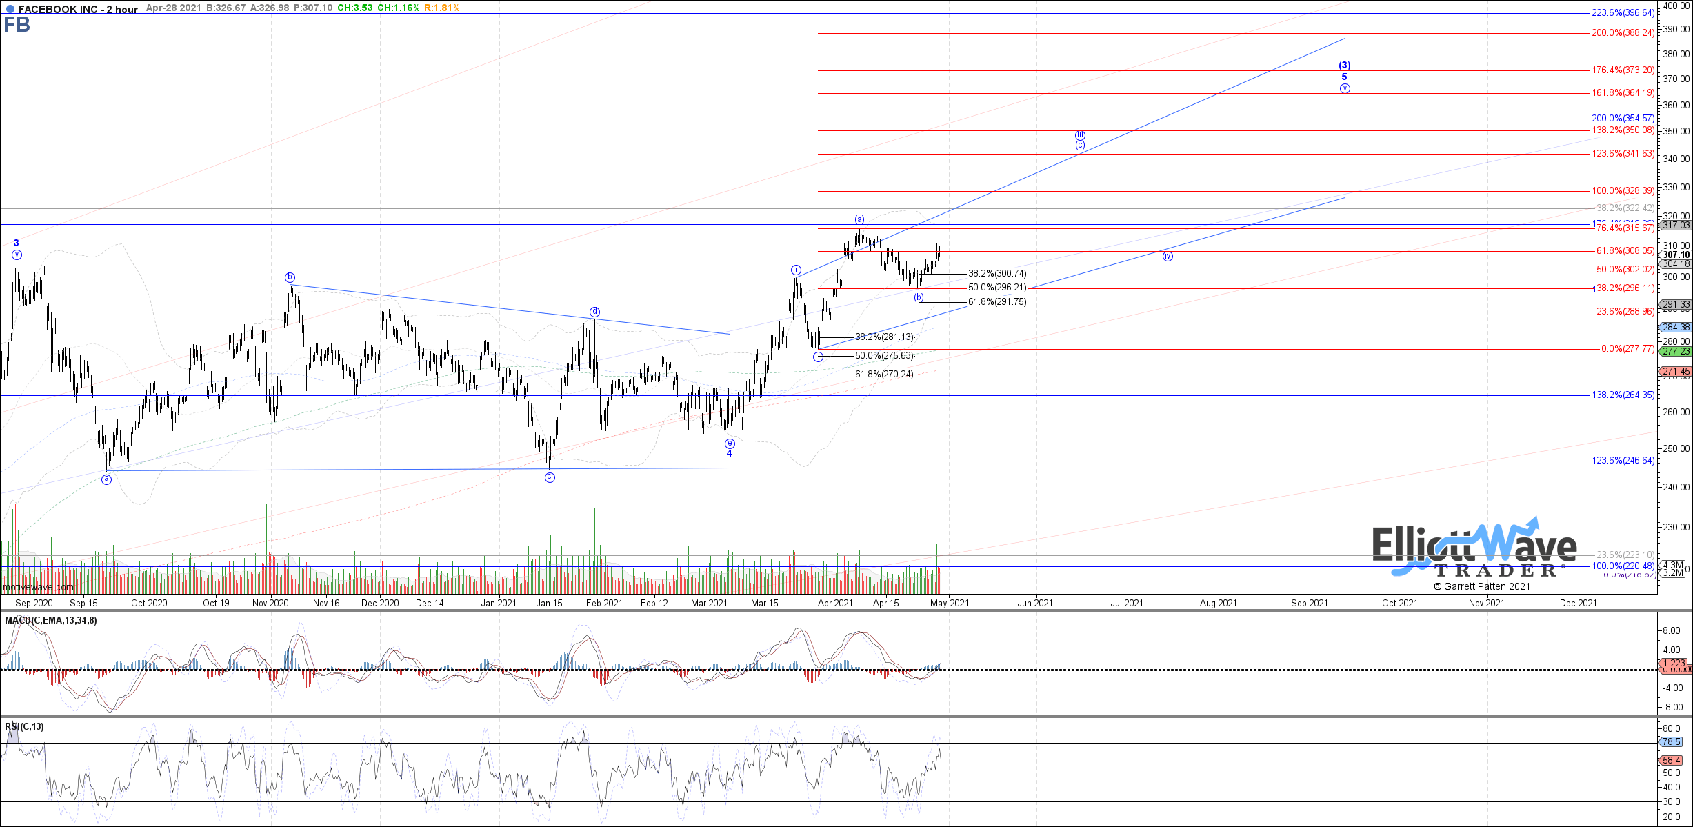Click the blue dot beside FACEBOOK INC title
This screenshot has width=1693, height=827.
pos(10,10)
